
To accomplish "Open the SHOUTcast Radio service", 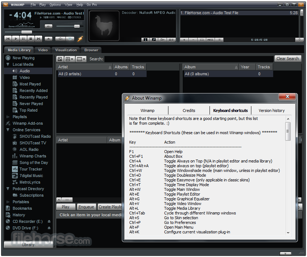I will pyautogui.click(x=35, y=136).
